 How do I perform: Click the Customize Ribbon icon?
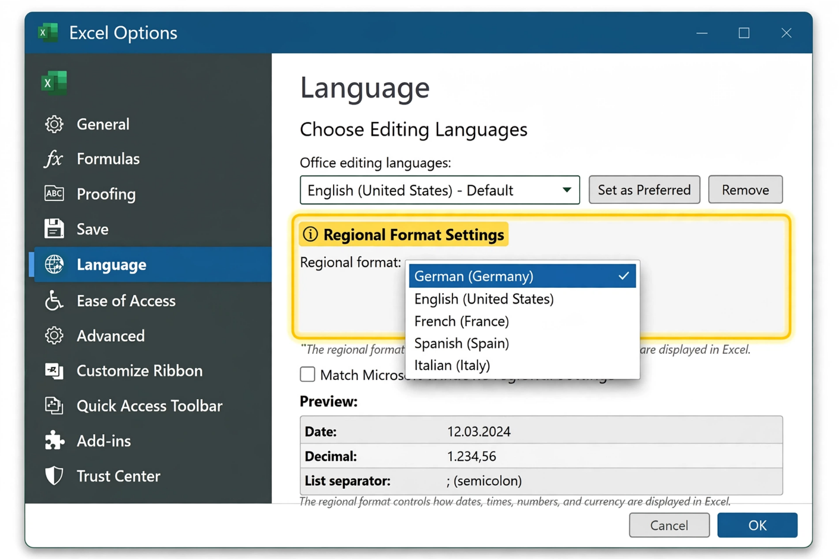(x=54, y=370)
